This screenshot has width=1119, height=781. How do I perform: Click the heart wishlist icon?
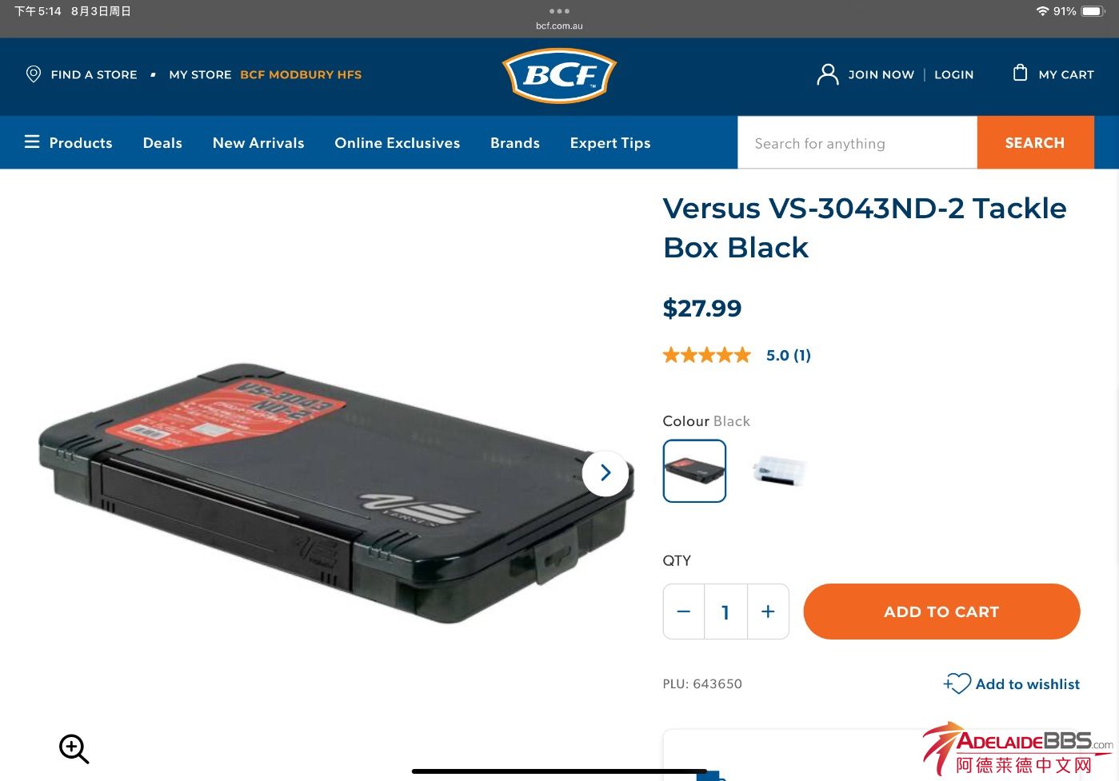957,683
